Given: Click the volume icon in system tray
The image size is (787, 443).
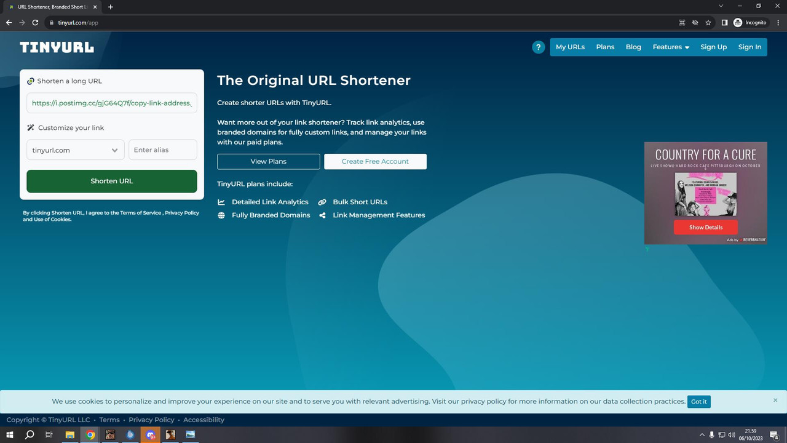Looking at the screenshot, I should point(732,435).
